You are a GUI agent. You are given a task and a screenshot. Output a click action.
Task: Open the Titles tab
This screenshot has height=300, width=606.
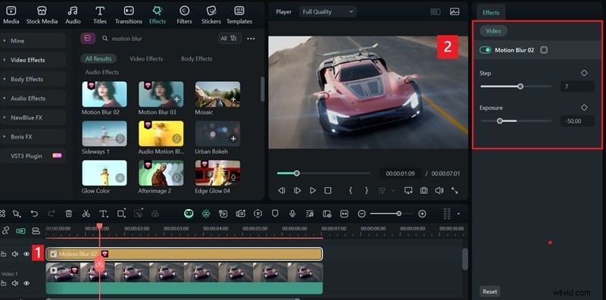click(x=100, y=15)
